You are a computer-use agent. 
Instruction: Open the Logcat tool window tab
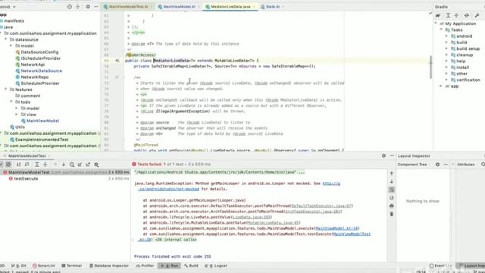point(216,265)
